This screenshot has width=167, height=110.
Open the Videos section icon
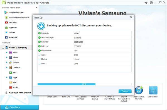(x=11, y=58)
